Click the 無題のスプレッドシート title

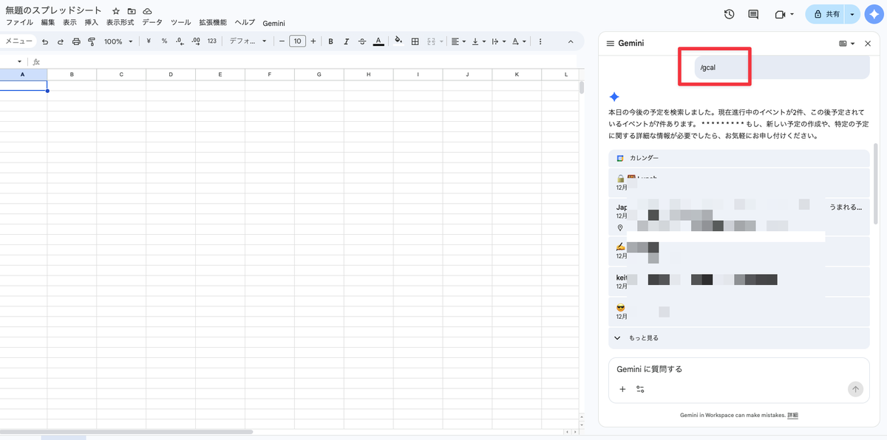[x=53, y=11]
